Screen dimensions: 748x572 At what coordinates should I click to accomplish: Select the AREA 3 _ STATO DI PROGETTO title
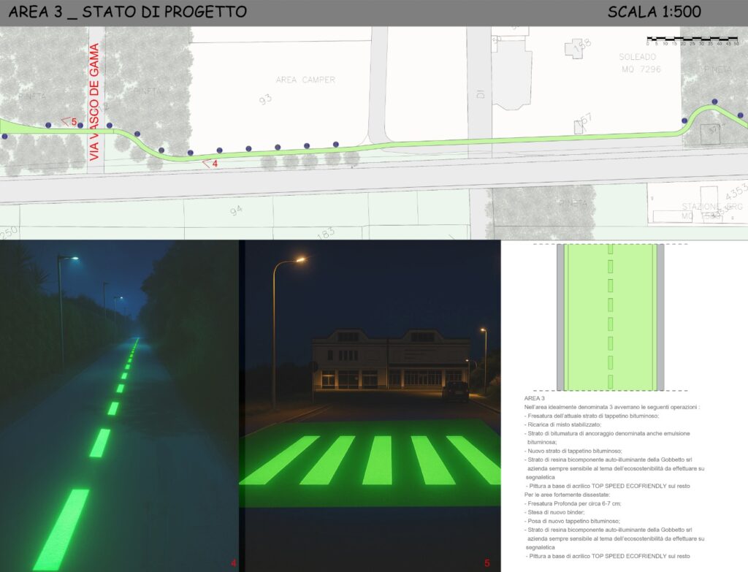coord(127,12)
